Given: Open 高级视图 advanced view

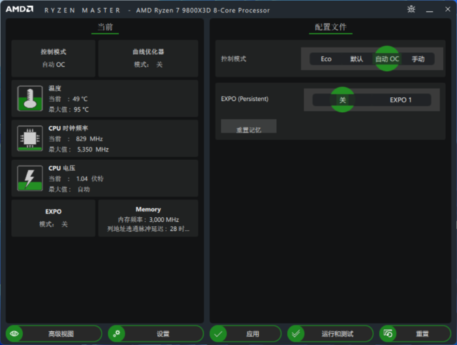Looking at the screenshot, I should pyautogui.click(x=54, y=334).
